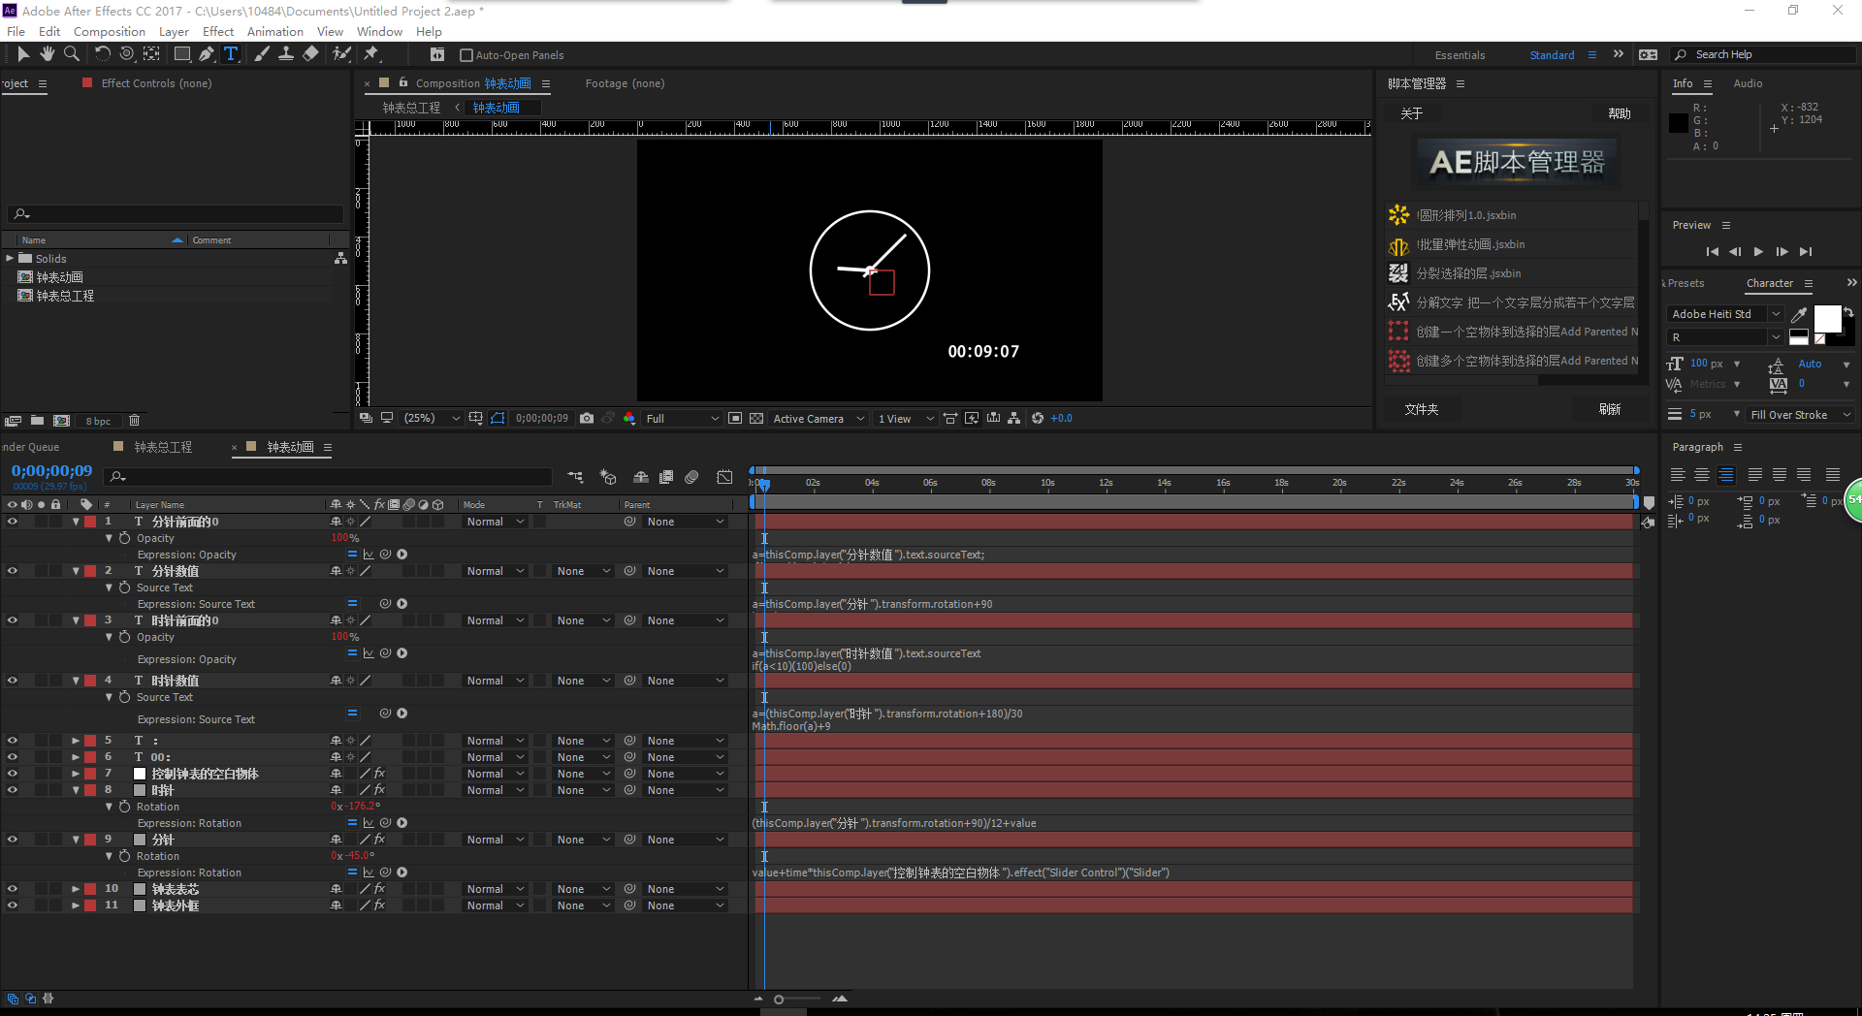Expand the 钟表外框 layer properties
The image size is (1862, 1016).
[x=76, y=905]
